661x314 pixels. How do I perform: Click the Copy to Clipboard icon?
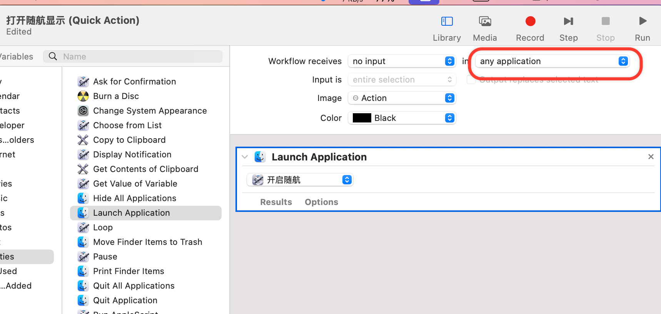83,140
